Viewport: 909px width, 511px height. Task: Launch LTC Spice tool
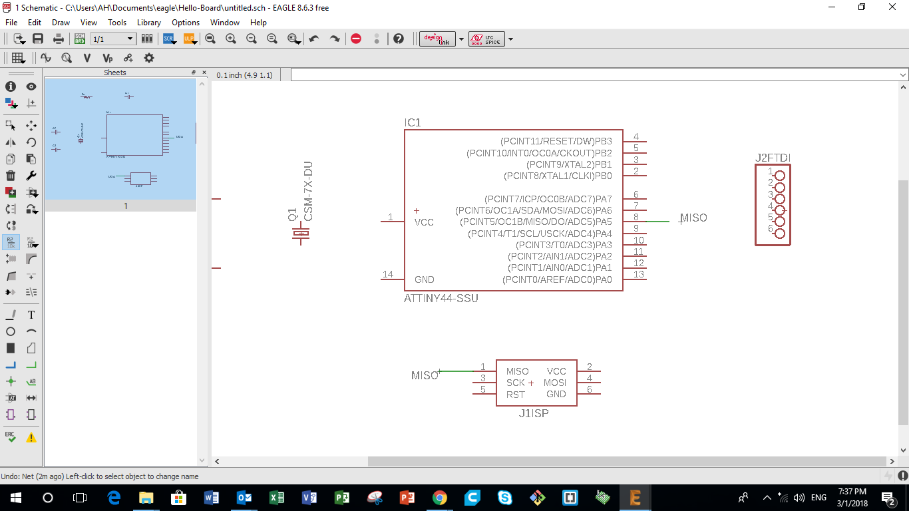pos(486,39)
